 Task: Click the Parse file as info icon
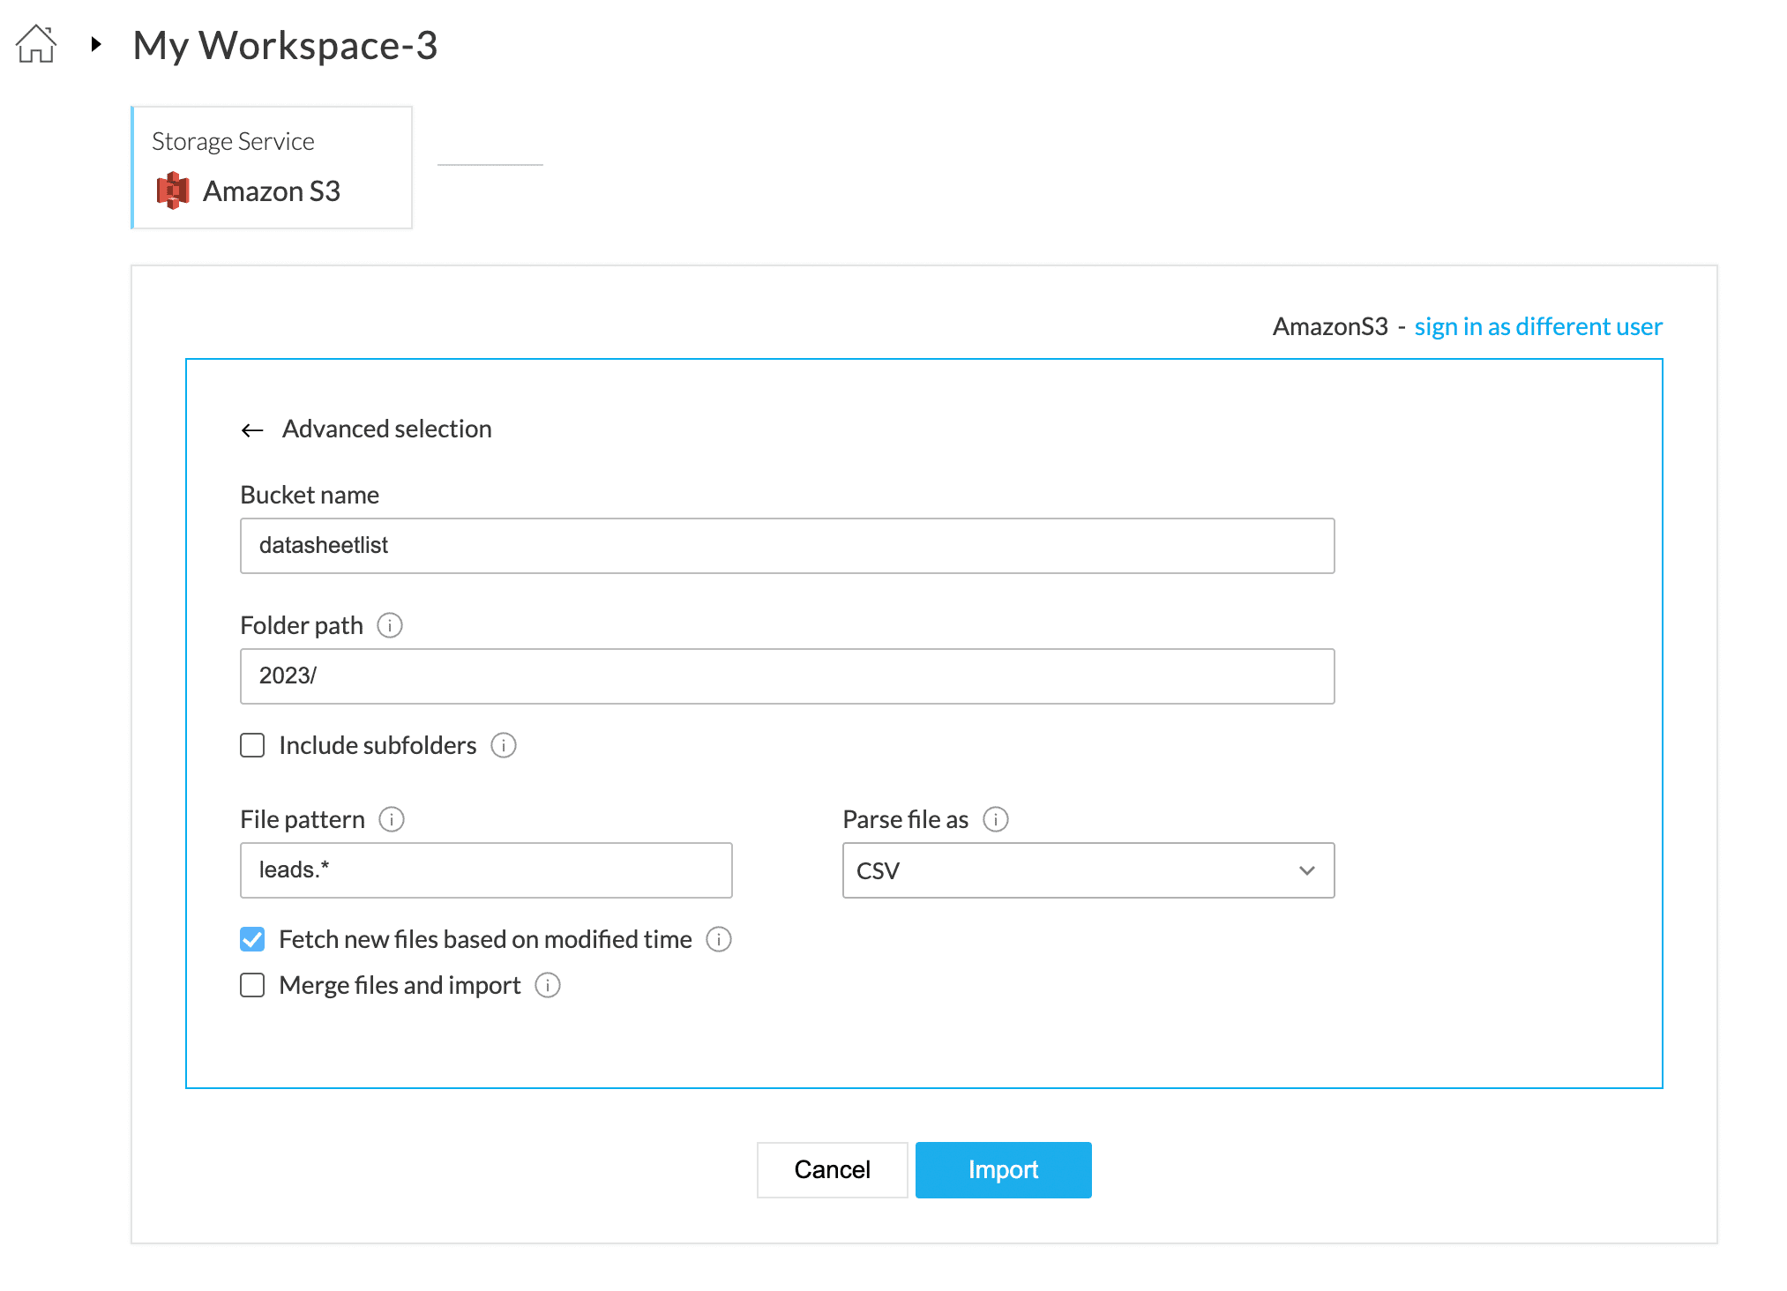[x=996, y=819]
